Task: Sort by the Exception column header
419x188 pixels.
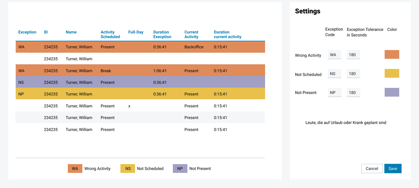Action: click(27, 32)
